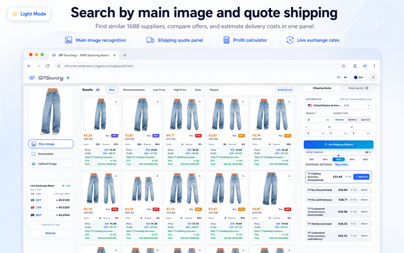
Task: Adjust the target margin slider handle
Action: [x=339, y=155]
